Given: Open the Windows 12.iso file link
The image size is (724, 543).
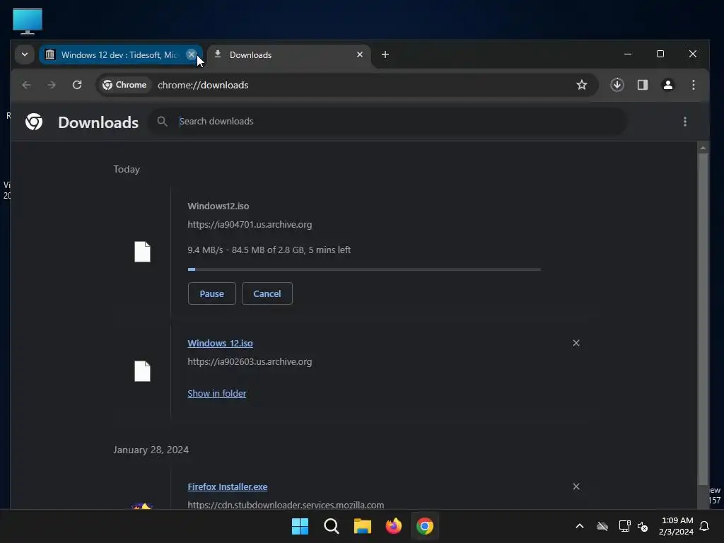Looking at the screenshot, I should point(221,343).
